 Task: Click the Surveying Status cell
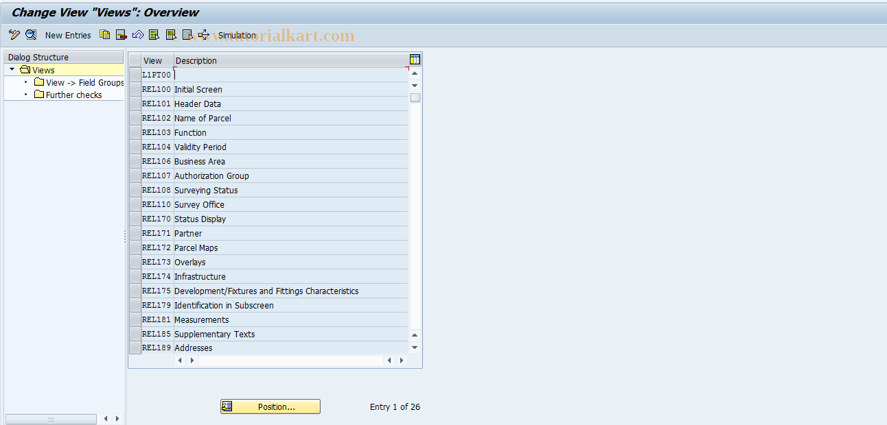pos(290,190)
